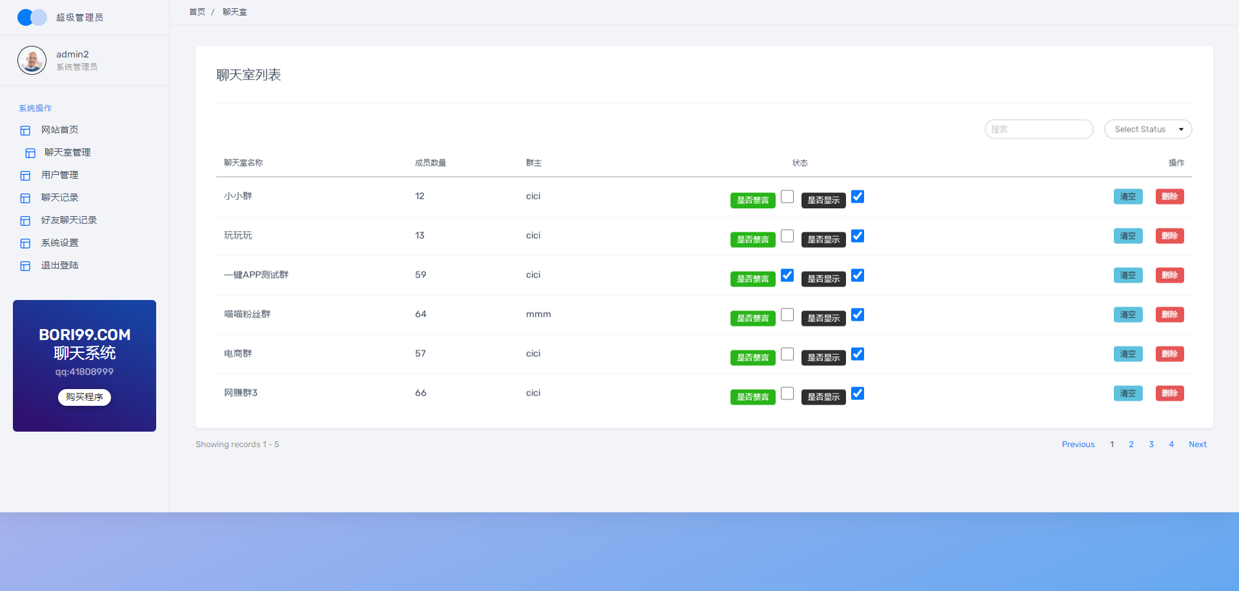Go to page 4

click(1171, 445)
